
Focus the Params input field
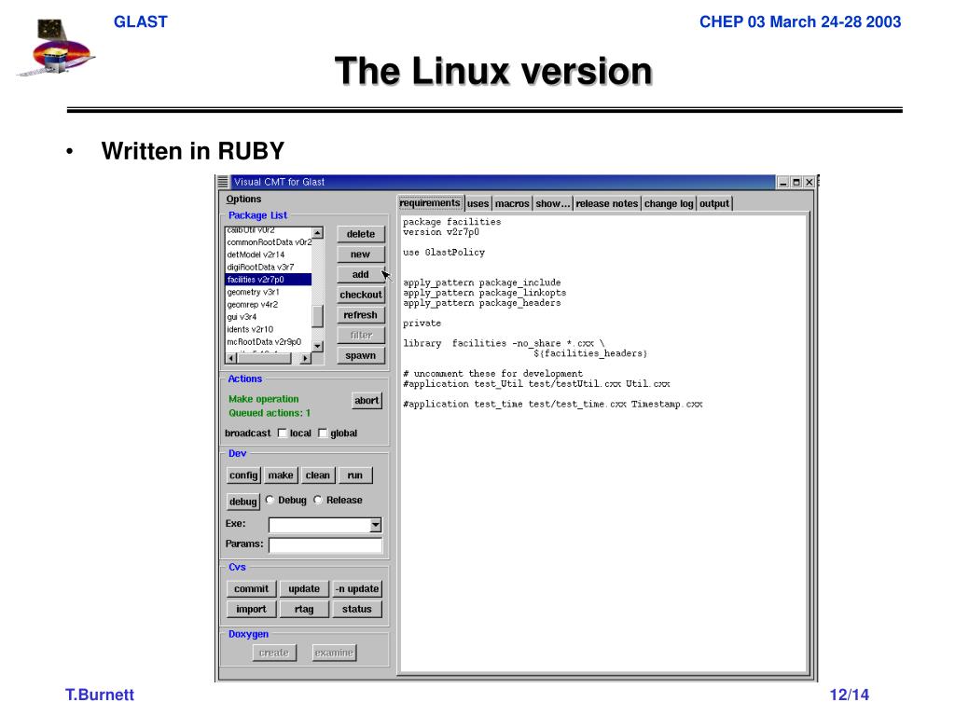[x=325, y=544]
